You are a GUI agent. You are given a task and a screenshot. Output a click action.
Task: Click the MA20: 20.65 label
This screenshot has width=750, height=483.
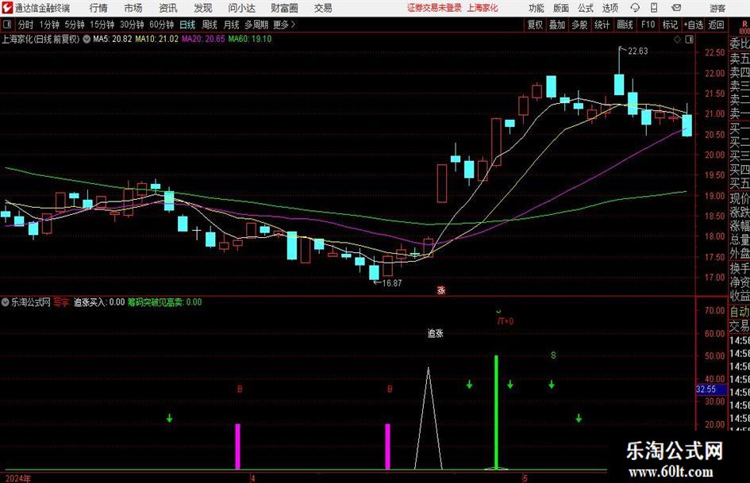coord(203,39)
